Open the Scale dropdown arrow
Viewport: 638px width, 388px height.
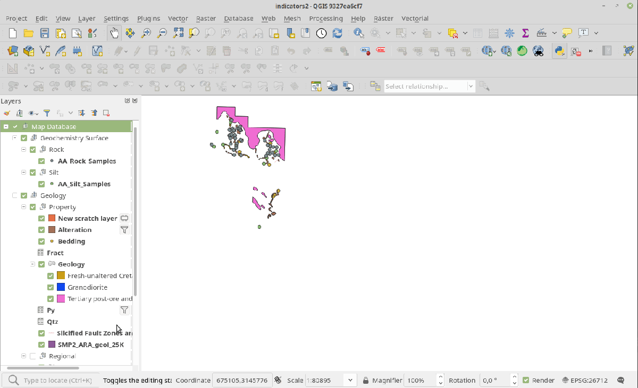click(x=349, y=380)
